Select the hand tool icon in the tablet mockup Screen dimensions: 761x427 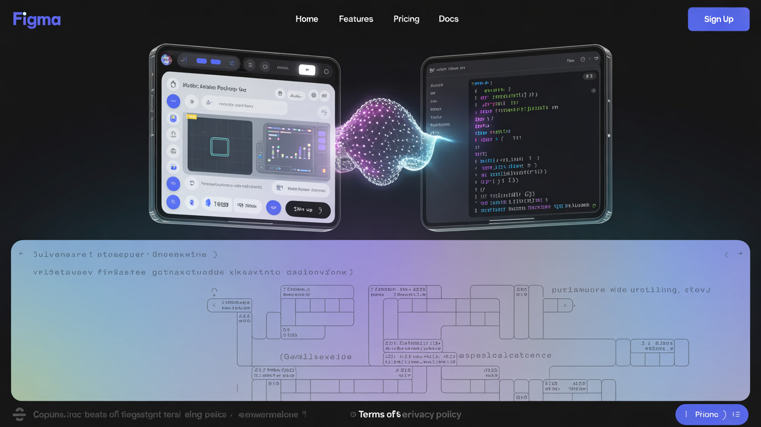[173, 84]
